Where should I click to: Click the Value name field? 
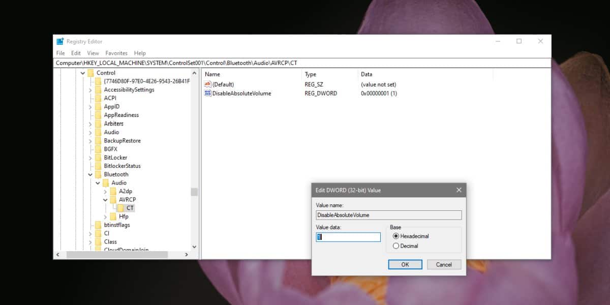pyautogui.click(x=388, y=215)
